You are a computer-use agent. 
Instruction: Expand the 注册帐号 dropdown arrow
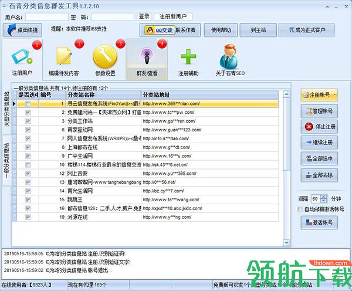click(335, 95)
